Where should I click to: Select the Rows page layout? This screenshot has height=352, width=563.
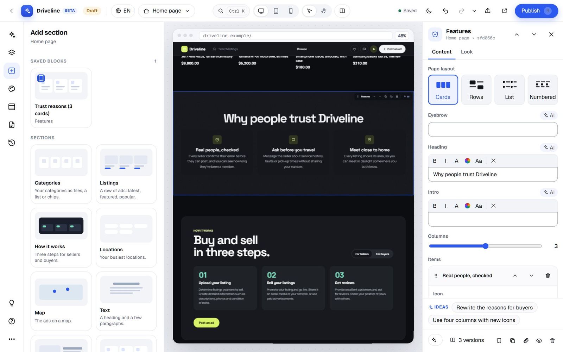coord(476,90)
